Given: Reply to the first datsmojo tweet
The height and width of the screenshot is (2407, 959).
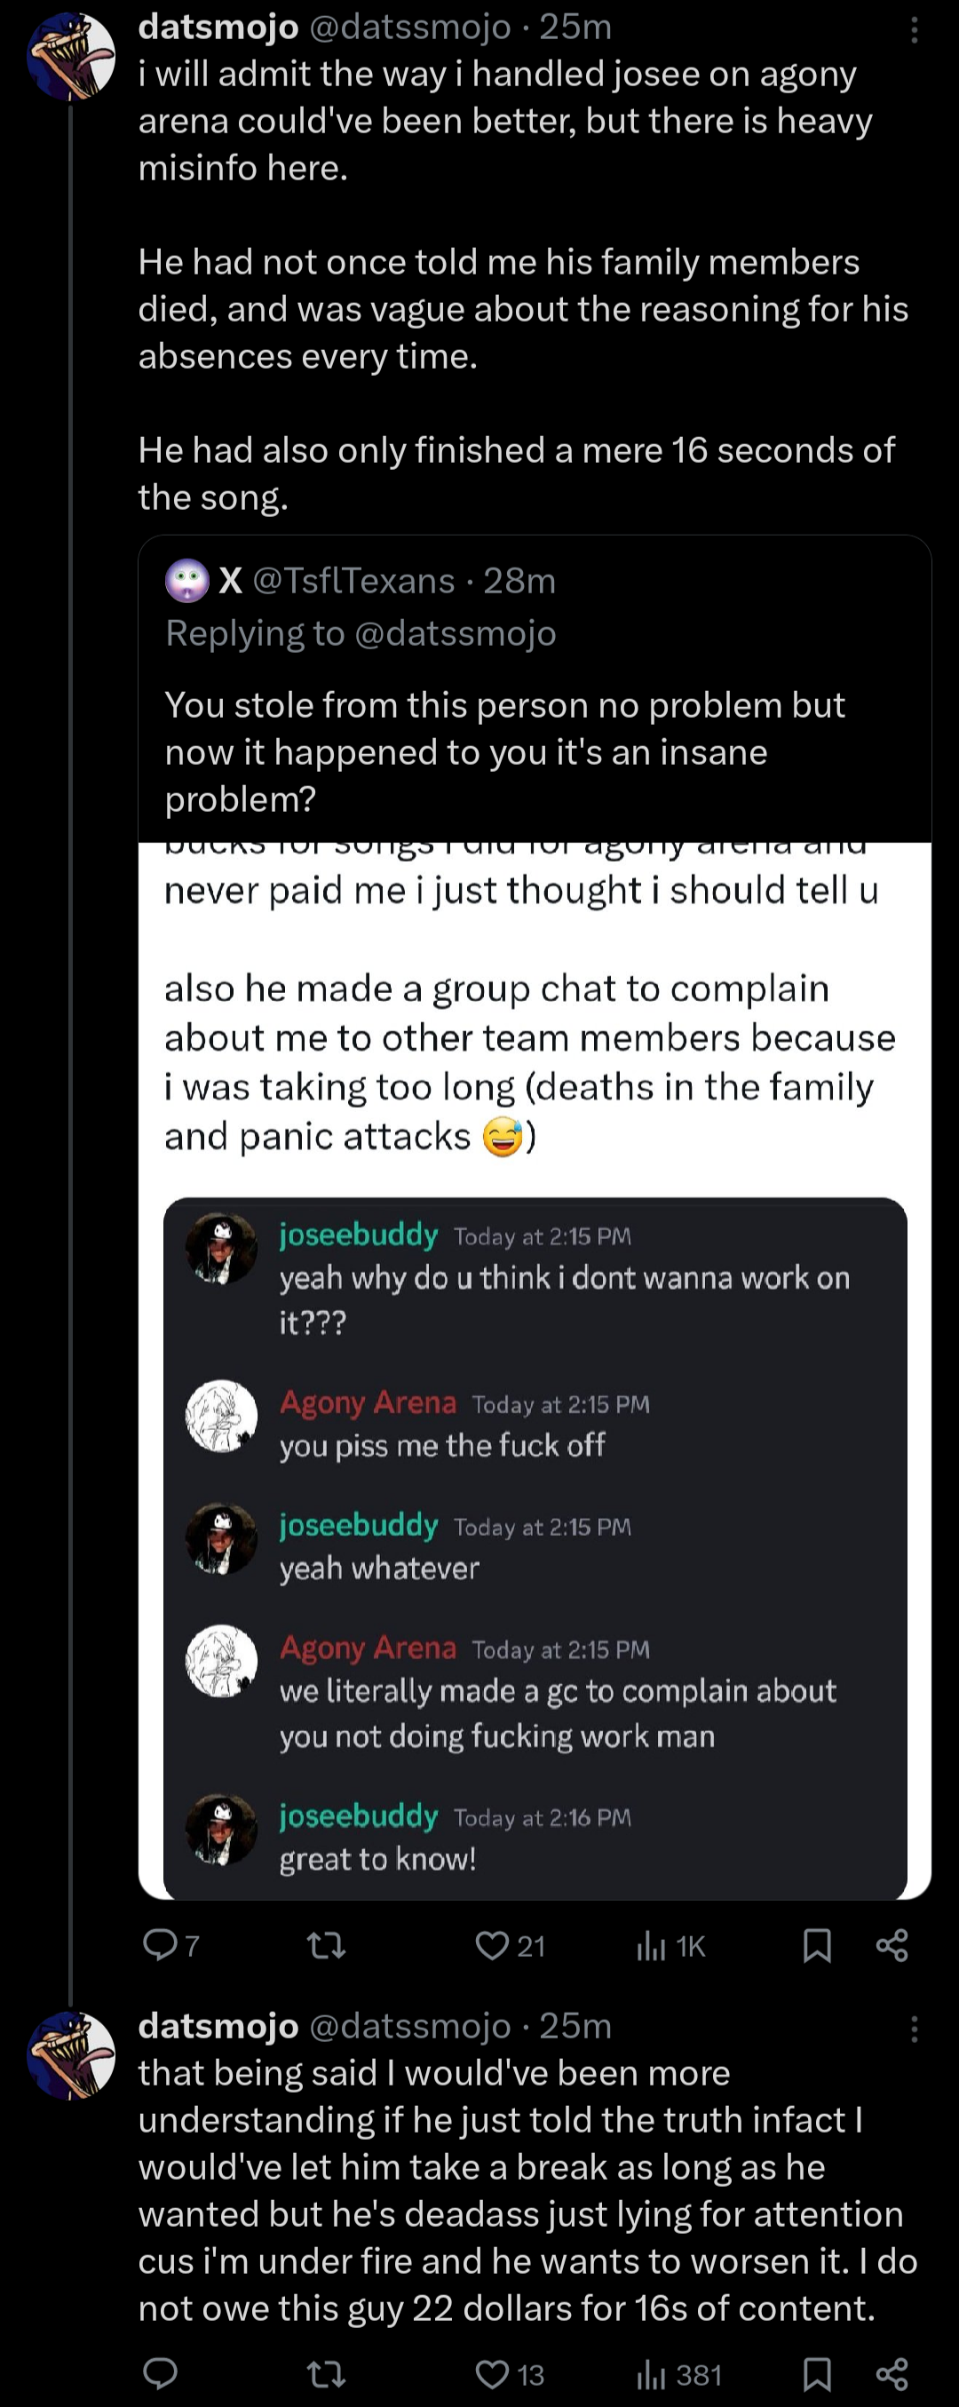Looking at the screenshot, I should (x=160, y=1945).
